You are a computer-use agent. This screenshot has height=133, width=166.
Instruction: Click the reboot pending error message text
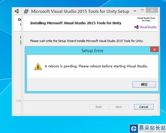pos(96,66)
